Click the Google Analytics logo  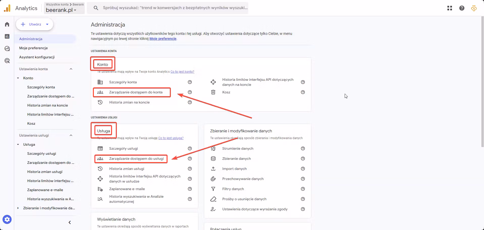click(x=7, y=8)
